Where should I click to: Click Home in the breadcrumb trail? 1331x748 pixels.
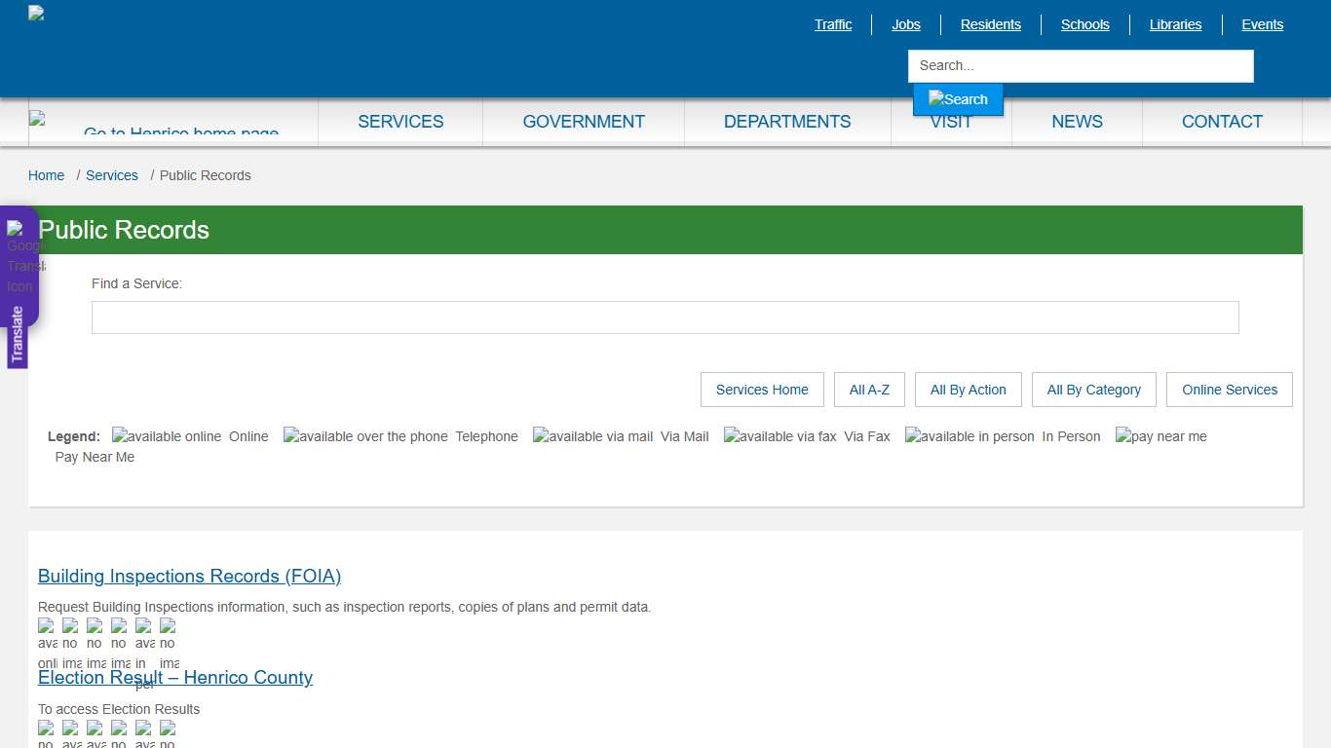click(x=46, y=175)
